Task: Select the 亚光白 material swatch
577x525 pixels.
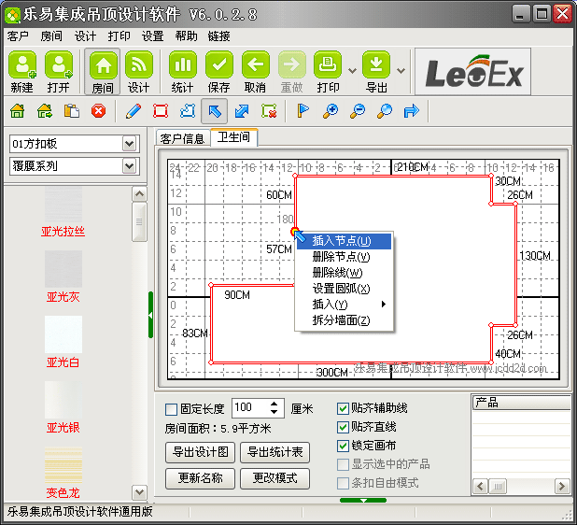Action: tap(63, 342)
